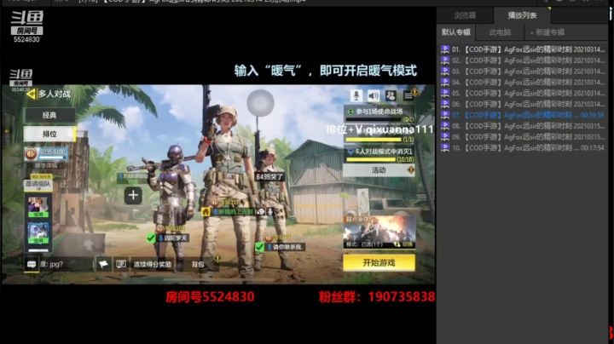Open the friends list icon
Screen dimensions: 614x344
[391, 95]
